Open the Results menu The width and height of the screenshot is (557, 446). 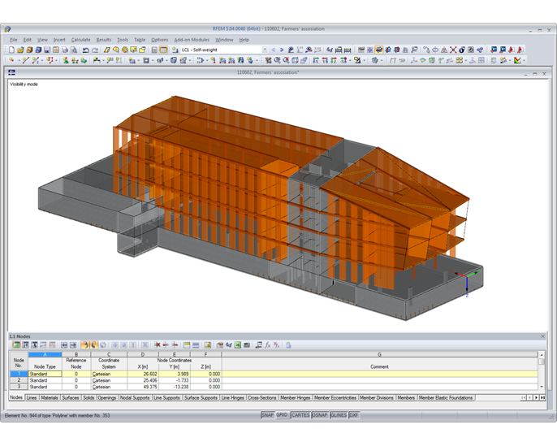pos(104,40)
